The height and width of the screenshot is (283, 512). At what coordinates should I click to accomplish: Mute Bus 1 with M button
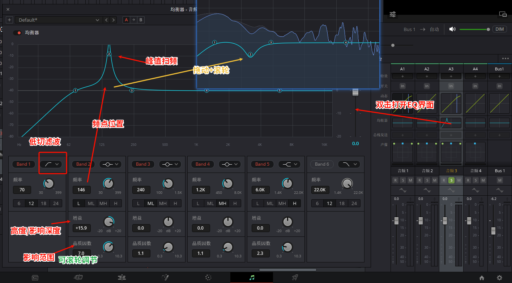tap(499, 180)
